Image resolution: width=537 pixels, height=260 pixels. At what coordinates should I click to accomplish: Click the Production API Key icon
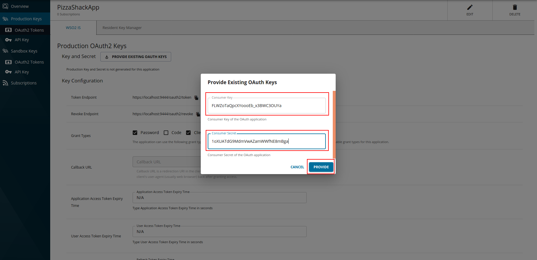[x=8, y=40]
